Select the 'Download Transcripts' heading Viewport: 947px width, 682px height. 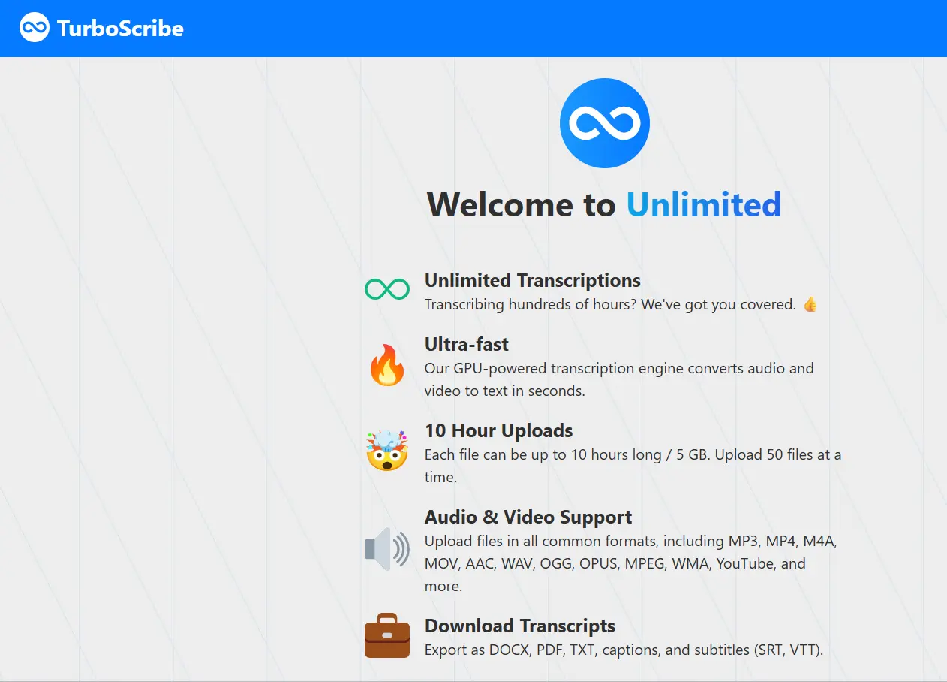point(520,626)
